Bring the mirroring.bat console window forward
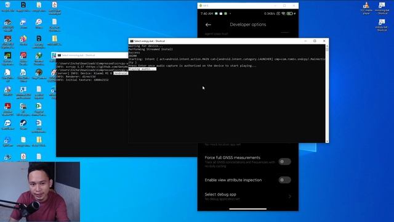394x222 pixels. pos(92,55)
